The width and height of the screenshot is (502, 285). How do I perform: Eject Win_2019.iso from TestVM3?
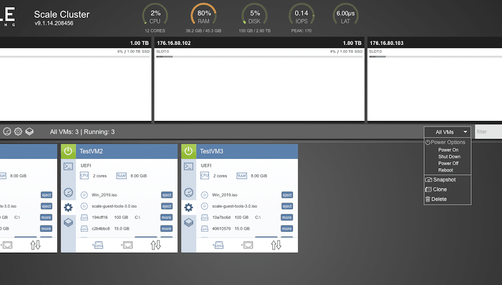(x=287, y=195)
